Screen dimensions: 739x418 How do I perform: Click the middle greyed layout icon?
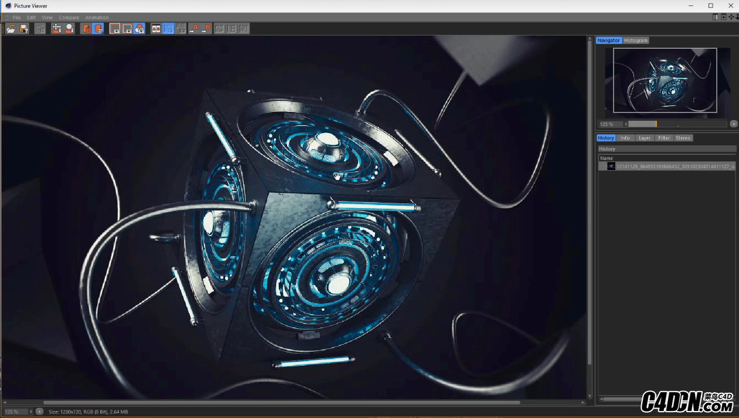pos(231,28)
